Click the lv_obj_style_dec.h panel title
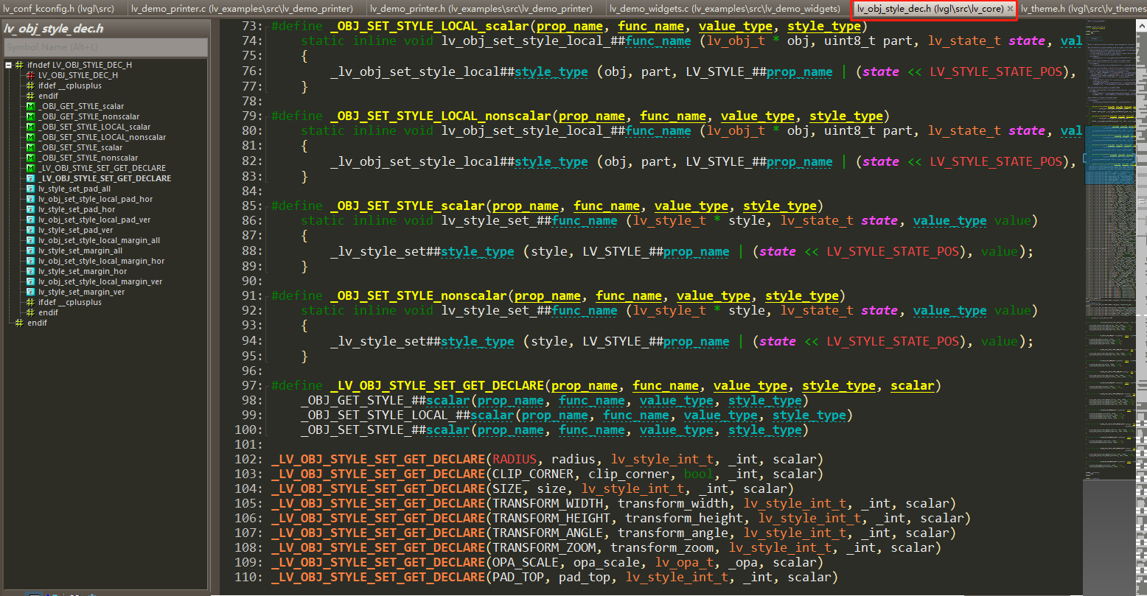The image size is (1147, 596). click(54, 29)
